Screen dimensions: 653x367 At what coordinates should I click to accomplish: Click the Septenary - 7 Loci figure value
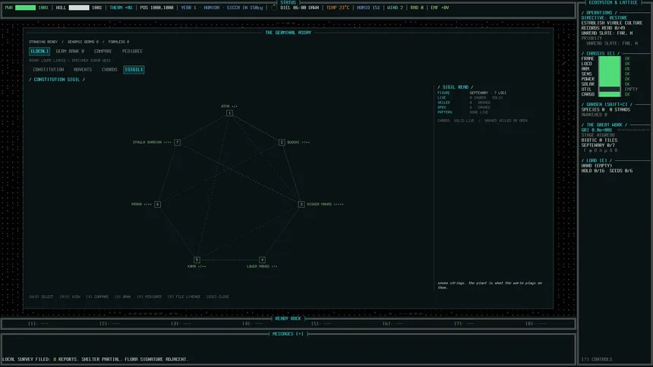(487, 93)
